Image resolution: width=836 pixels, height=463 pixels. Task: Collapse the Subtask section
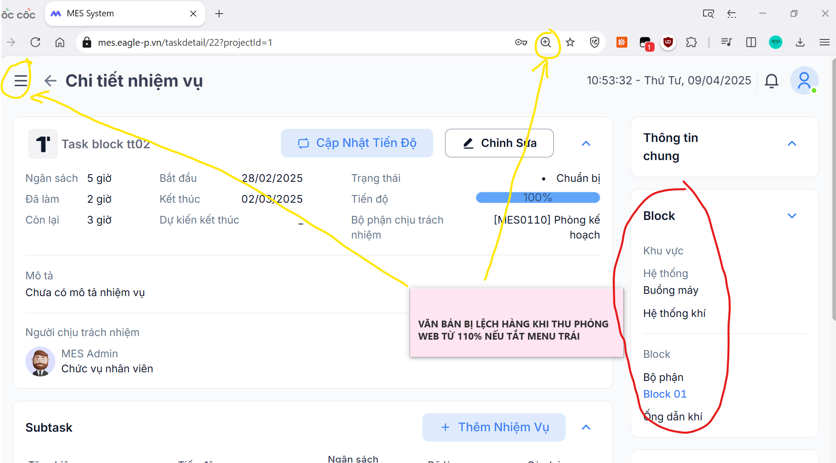pos(586,427)
